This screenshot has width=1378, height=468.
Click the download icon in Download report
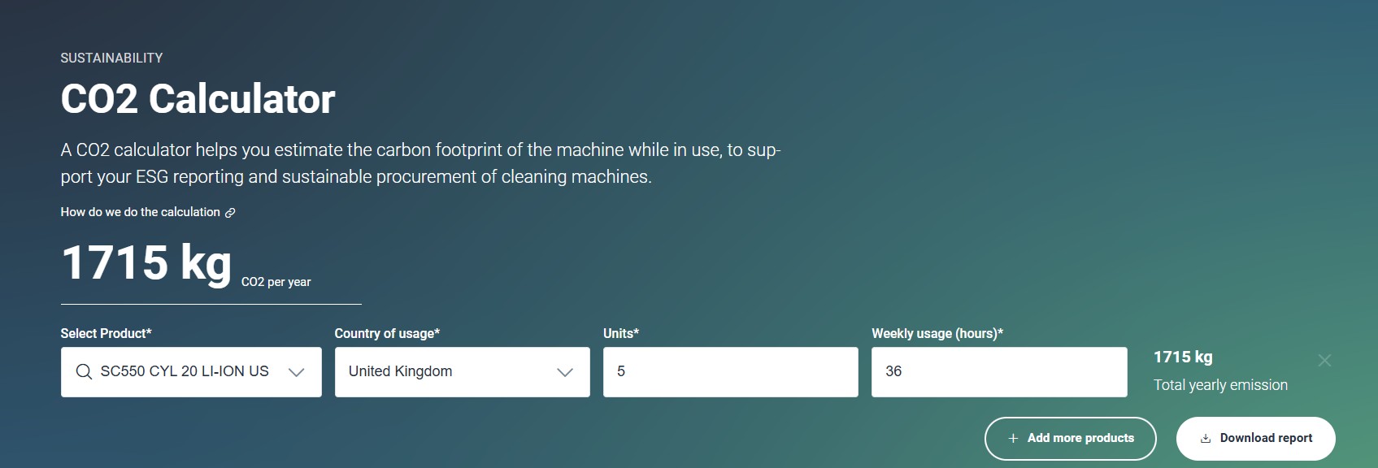pos(1206,438)
